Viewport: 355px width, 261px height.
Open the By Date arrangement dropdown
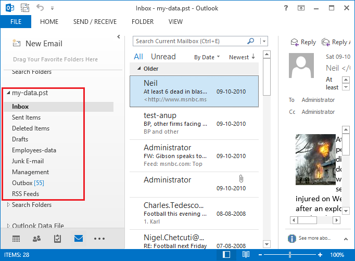click(x=207, y=57)
